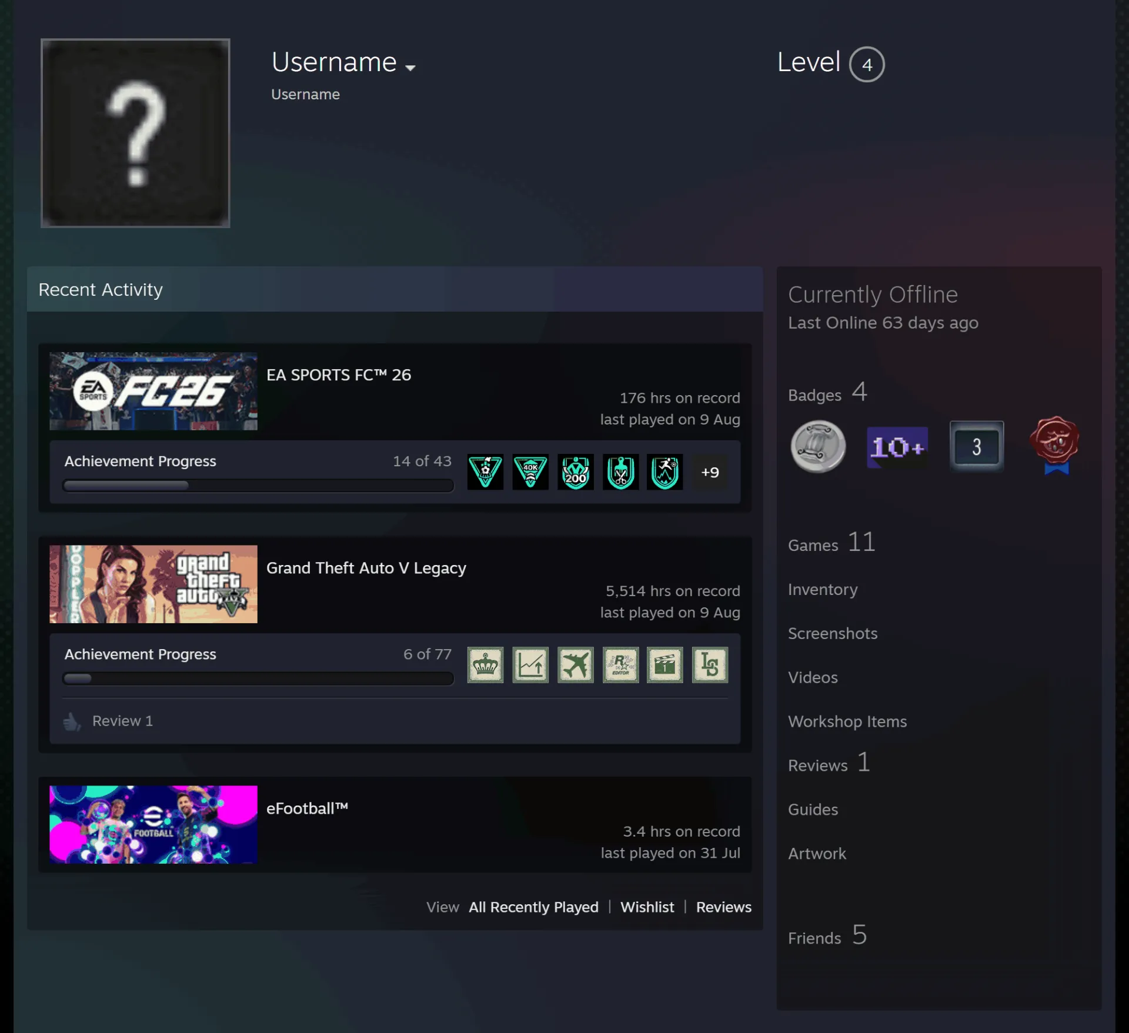1129x1033 pixels.
Task: Click the first FC 26 soccer ball achievement icon
Action: (x=485, y=472)
